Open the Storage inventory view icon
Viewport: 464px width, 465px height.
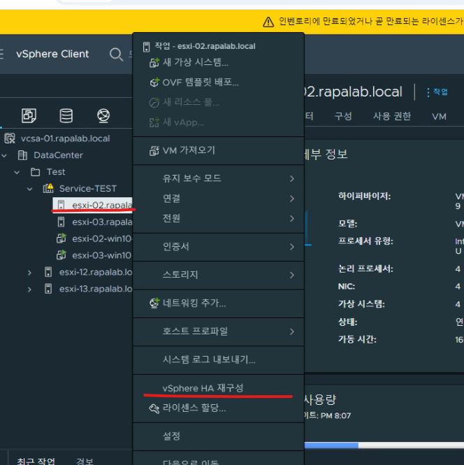66,115
